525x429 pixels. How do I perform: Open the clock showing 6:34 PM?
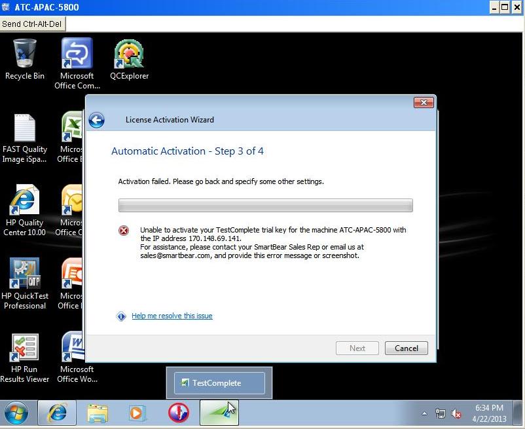tap(489, 413)
